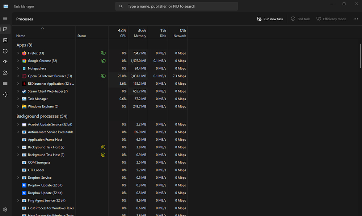This screenshot has height=216, width=362.
Task: Click the Google Chrome efficiency mode leaf icon
Action: [103, 61]
